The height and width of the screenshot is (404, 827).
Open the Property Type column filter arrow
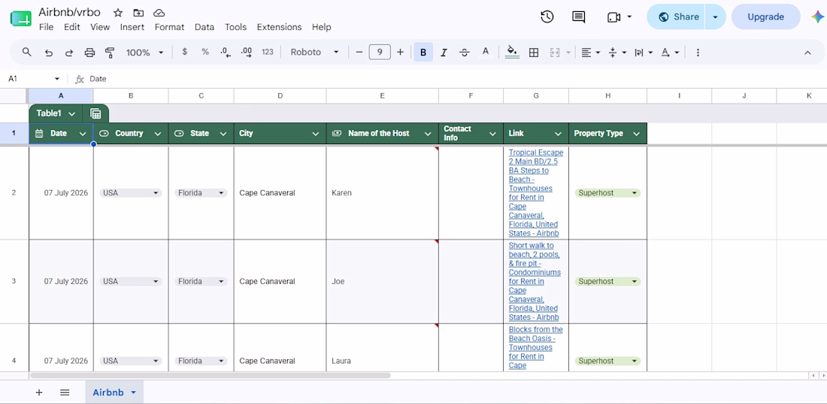click(x=636, y=134)
